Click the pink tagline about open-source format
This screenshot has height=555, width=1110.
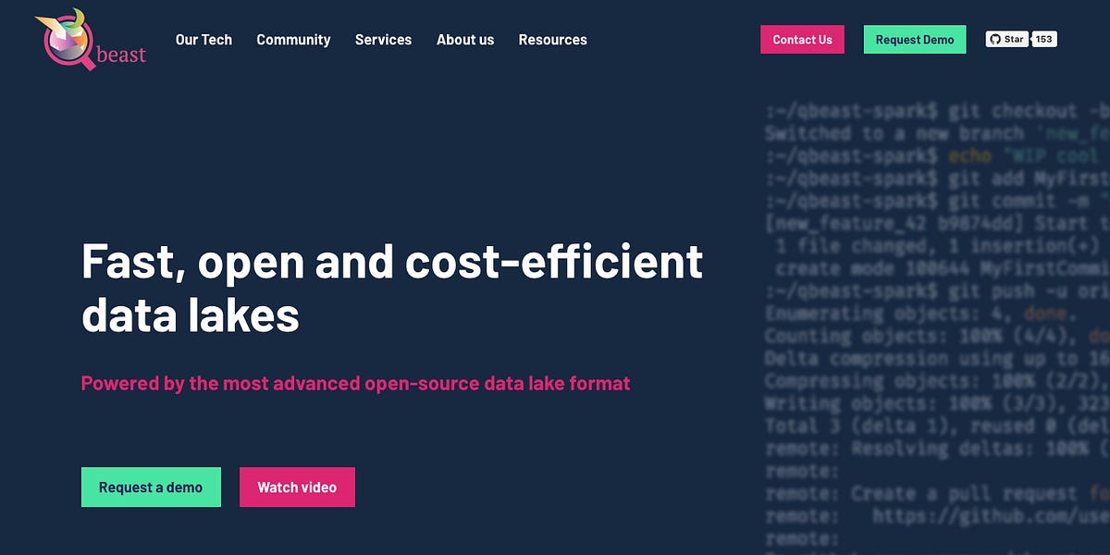pos(355,383)
